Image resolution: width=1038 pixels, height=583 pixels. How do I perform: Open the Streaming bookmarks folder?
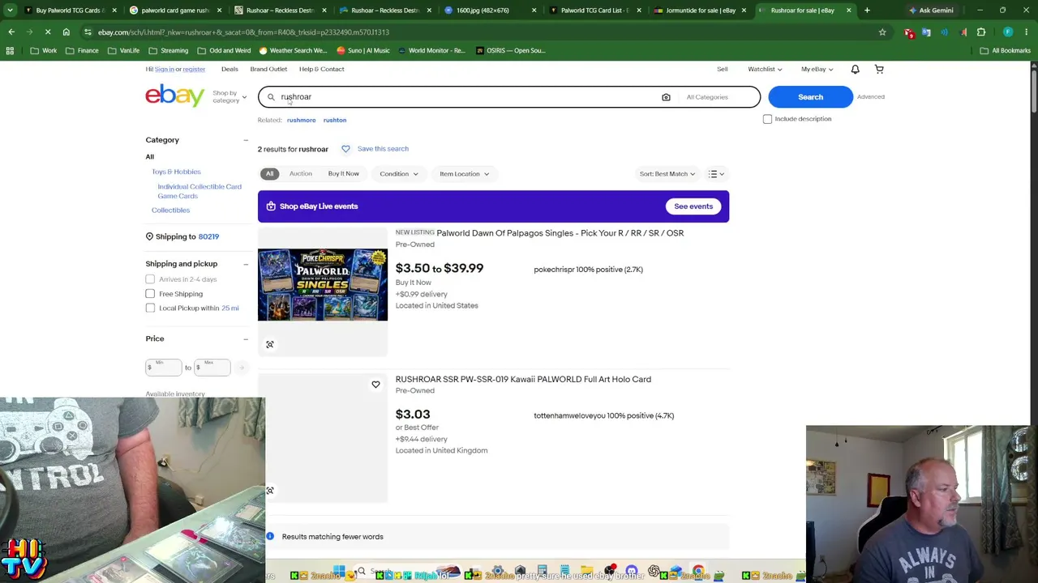(168, 50)
